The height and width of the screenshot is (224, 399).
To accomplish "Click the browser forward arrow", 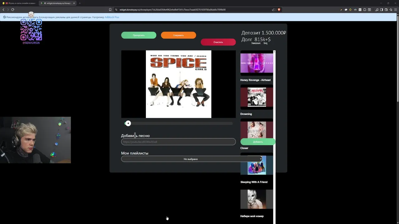I will click(8, 10).
